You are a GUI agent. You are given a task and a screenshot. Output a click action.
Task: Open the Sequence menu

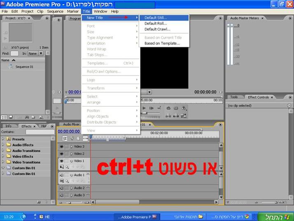pyautogui.click(x=55, y=12)
